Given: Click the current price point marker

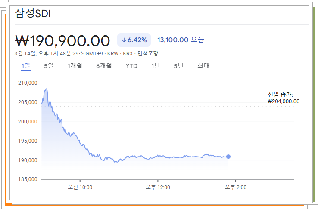Looking at the screenshot, I should tap(228, 157).
